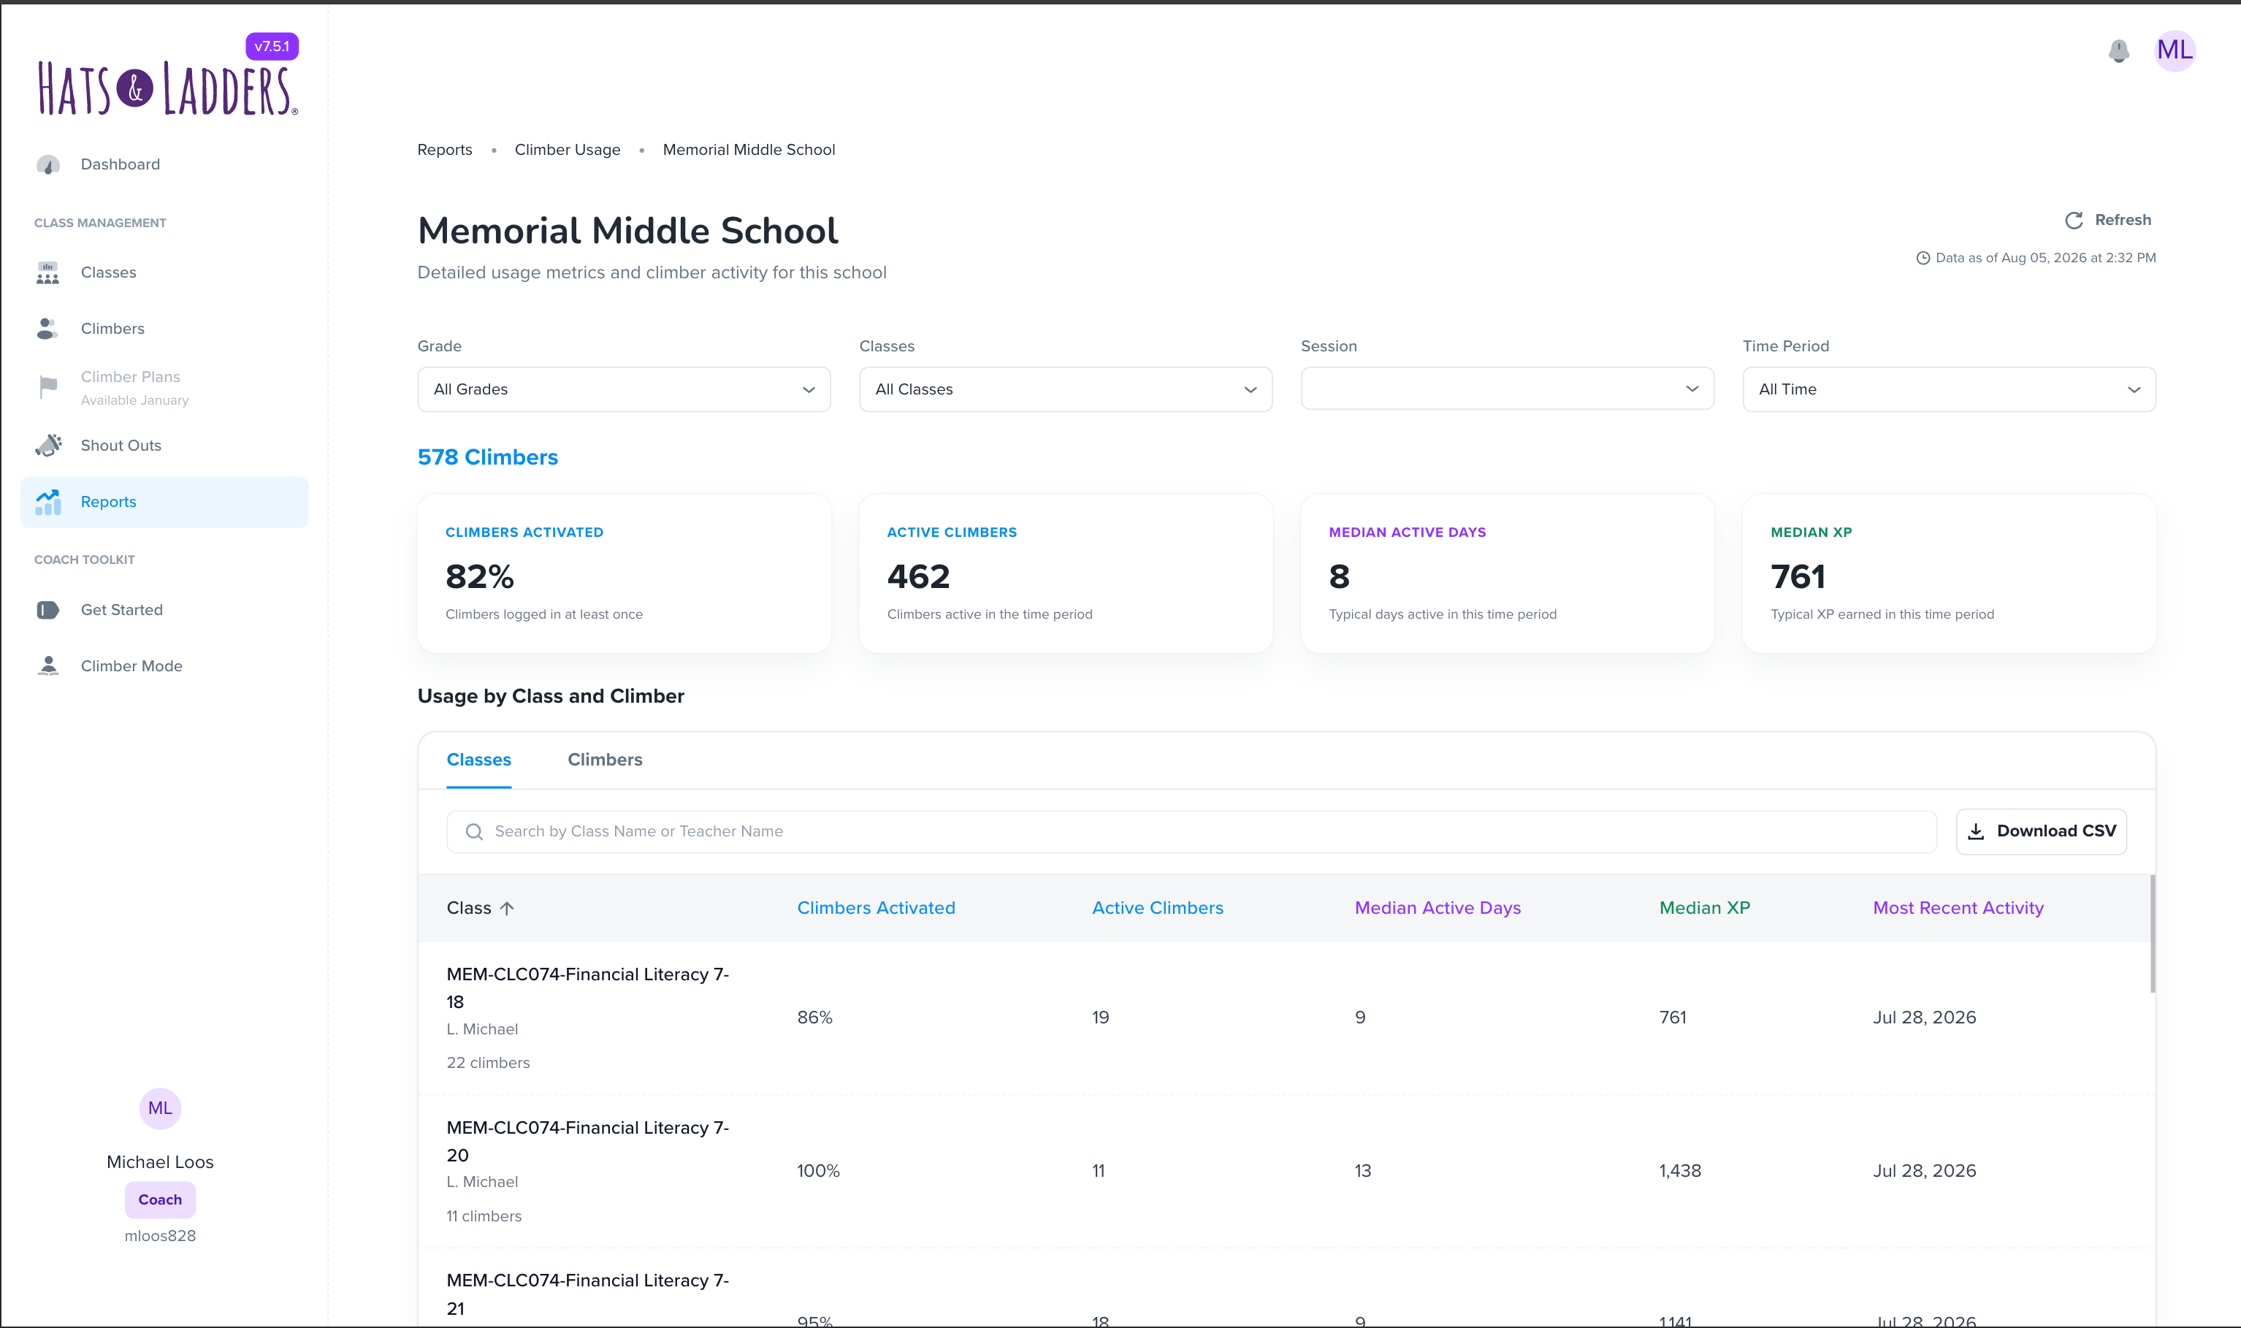The width and height of the screenshot is (2241, 1328).
Task: Click the Climbers Activated 82% card
Action: click(624, 573)
